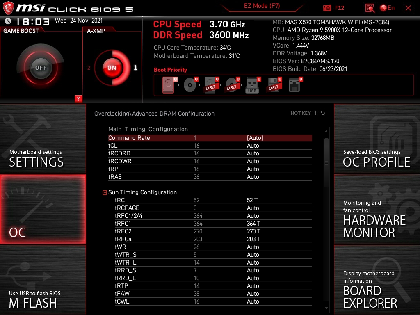Screen dimensions: 420x315
Task: Select the USB key boot device icon
Action: [x=253, y=85]
